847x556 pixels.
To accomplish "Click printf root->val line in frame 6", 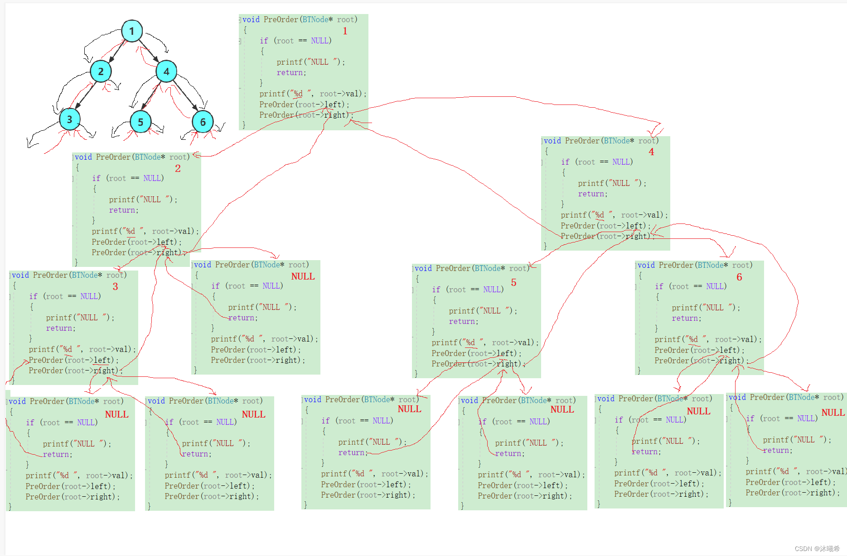I will click(x=708, y=339).
